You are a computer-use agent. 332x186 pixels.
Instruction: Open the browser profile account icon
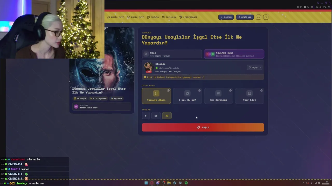point(317,7)
